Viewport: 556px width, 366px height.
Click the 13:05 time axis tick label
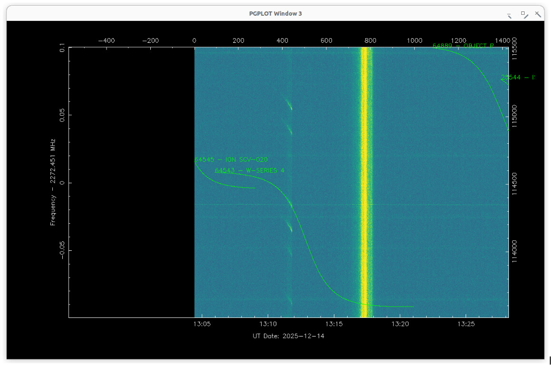point(202,324)
